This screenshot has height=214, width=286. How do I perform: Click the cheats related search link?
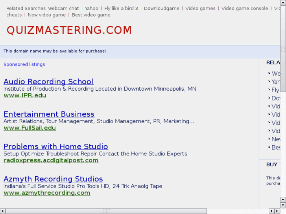(14, 15)
